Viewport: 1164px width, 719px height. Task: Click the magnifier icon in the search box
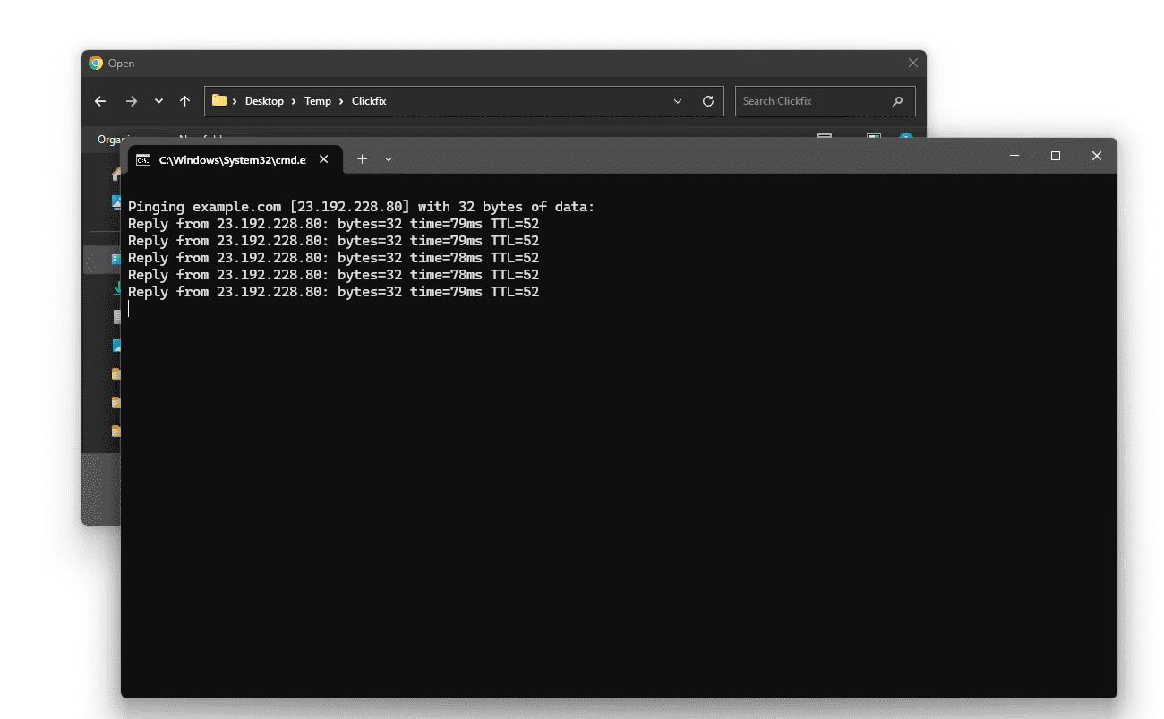click(897, 101)
